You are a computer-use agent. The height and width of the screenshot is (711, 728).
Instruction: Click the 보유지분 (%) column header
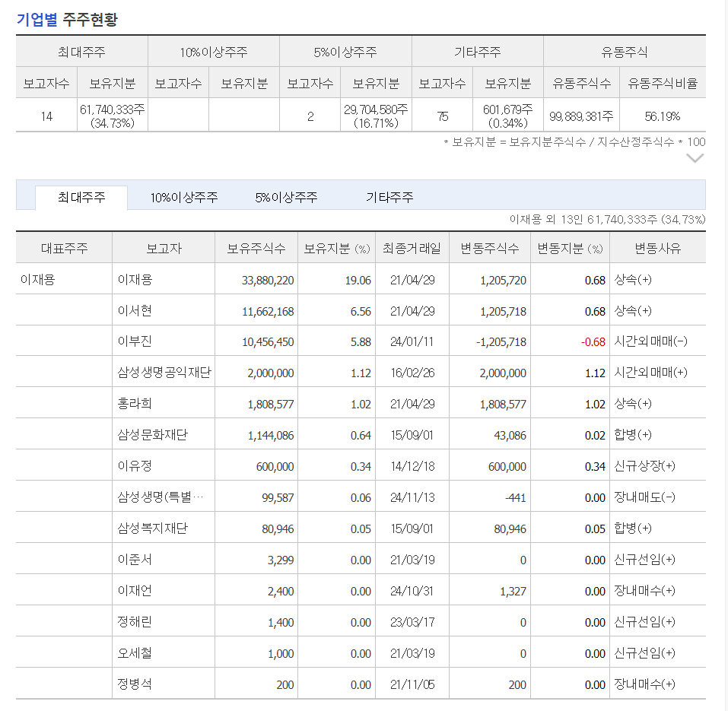(336, 249)
